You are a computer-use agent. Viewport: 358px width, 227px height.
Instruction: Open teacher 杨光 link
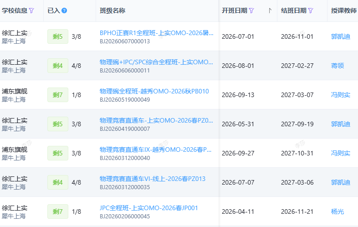(338, 212)
